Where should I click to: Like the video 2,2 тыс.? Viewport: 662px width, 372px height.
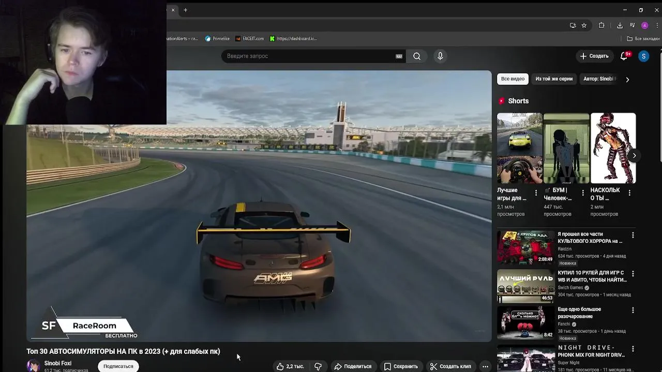pos(290,366)
